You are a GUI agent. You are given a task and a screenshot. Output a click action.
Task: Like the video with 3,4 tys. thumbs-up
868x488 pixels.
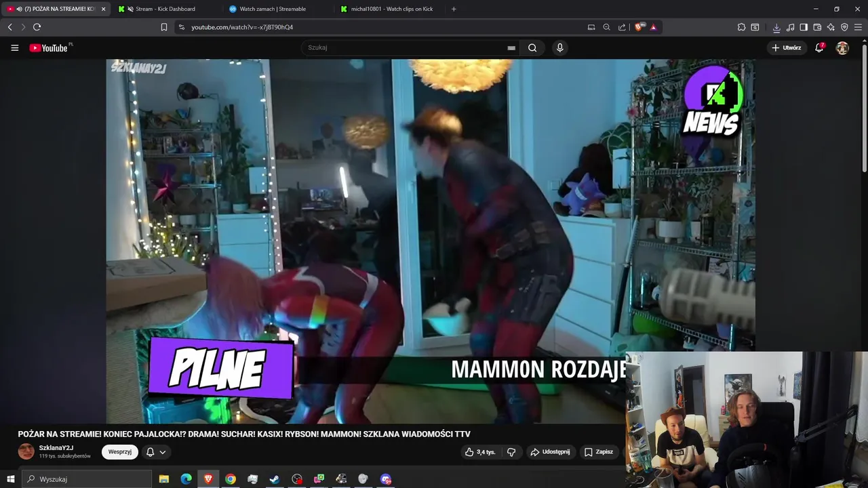click(481, 452)
